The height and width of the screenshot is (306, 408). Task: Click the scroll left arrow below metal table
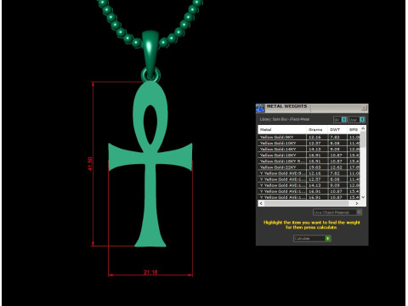[x=261, y=203]
